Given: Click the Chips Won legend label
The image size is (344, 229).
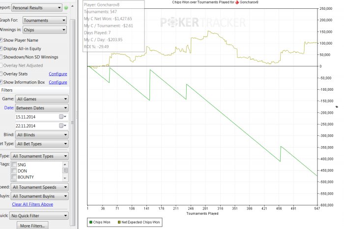Looking at the screenshot, I should 102,222.
